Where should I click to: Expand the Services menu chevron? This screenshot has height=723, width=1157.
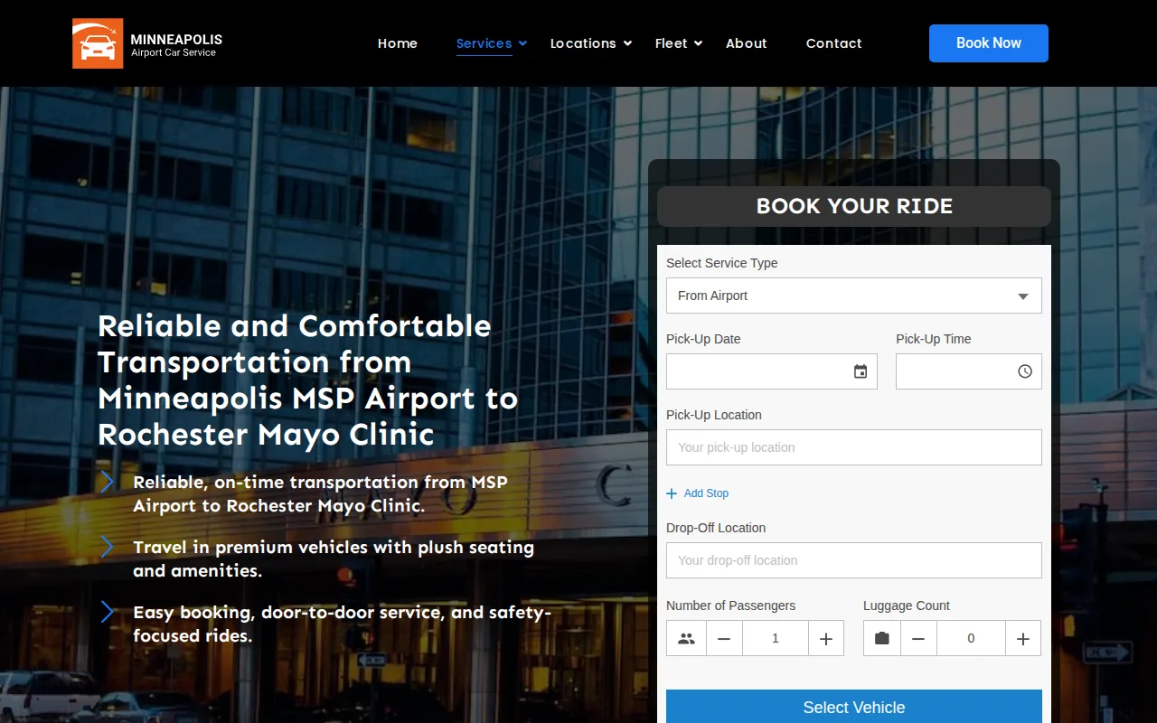click(x=522, y=43)
